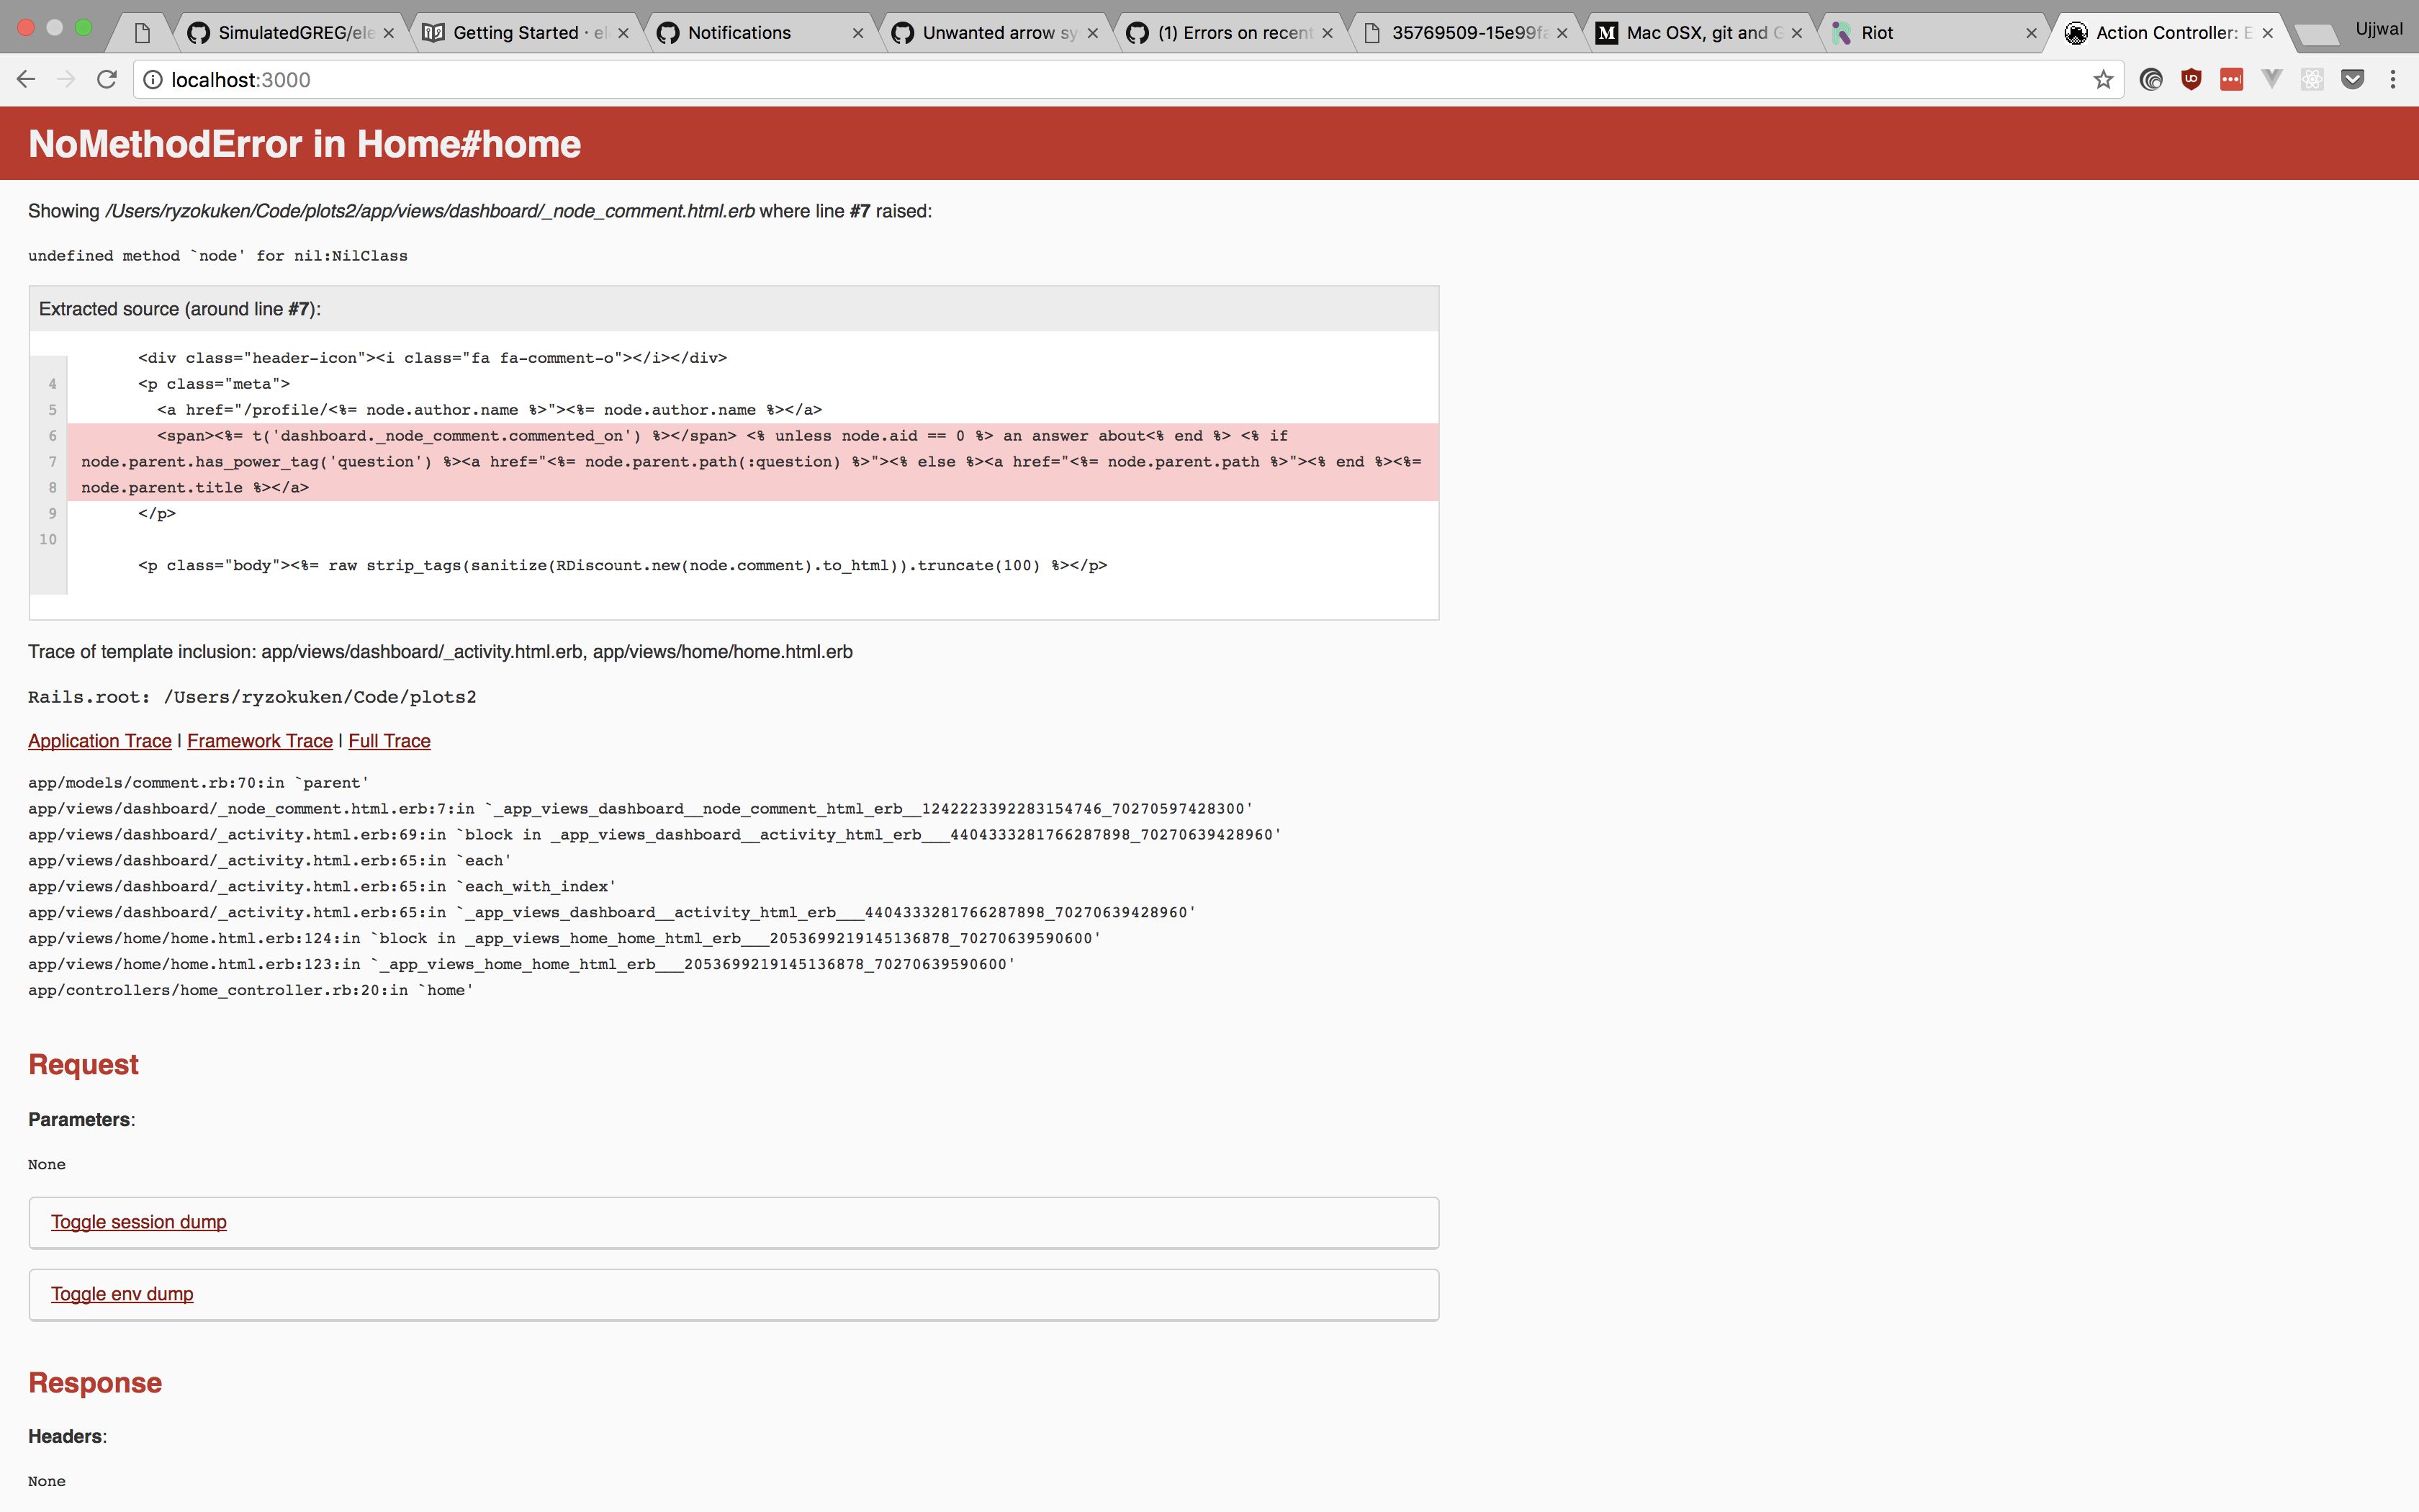The height and width of the screenshot is (1512, 2419).
Task: Open the Application Trace link
Action: point(99,741)
